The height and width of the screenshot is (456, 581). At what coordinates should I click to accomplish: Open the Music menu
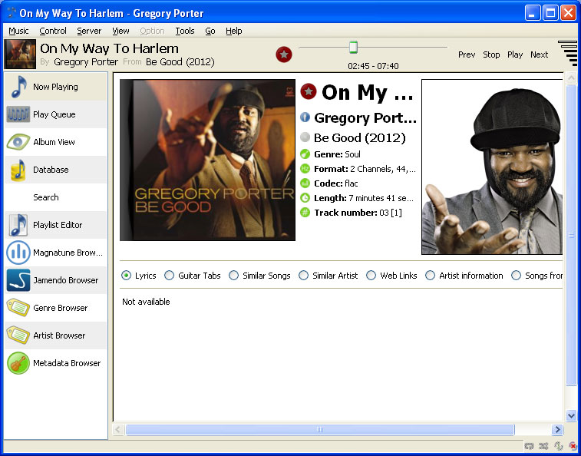click(x=18, y=31)
